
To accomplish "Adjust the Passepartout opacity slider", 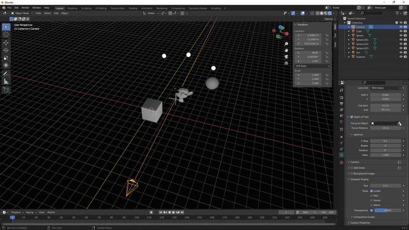I will [388, 210].
